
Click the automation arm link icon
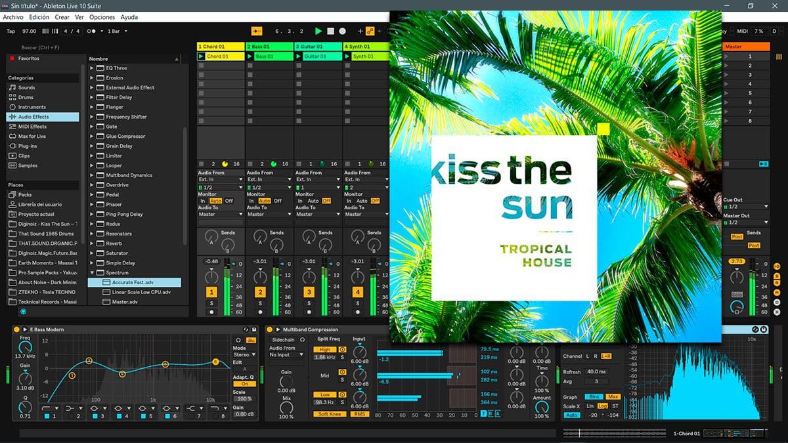coord(370,31)
